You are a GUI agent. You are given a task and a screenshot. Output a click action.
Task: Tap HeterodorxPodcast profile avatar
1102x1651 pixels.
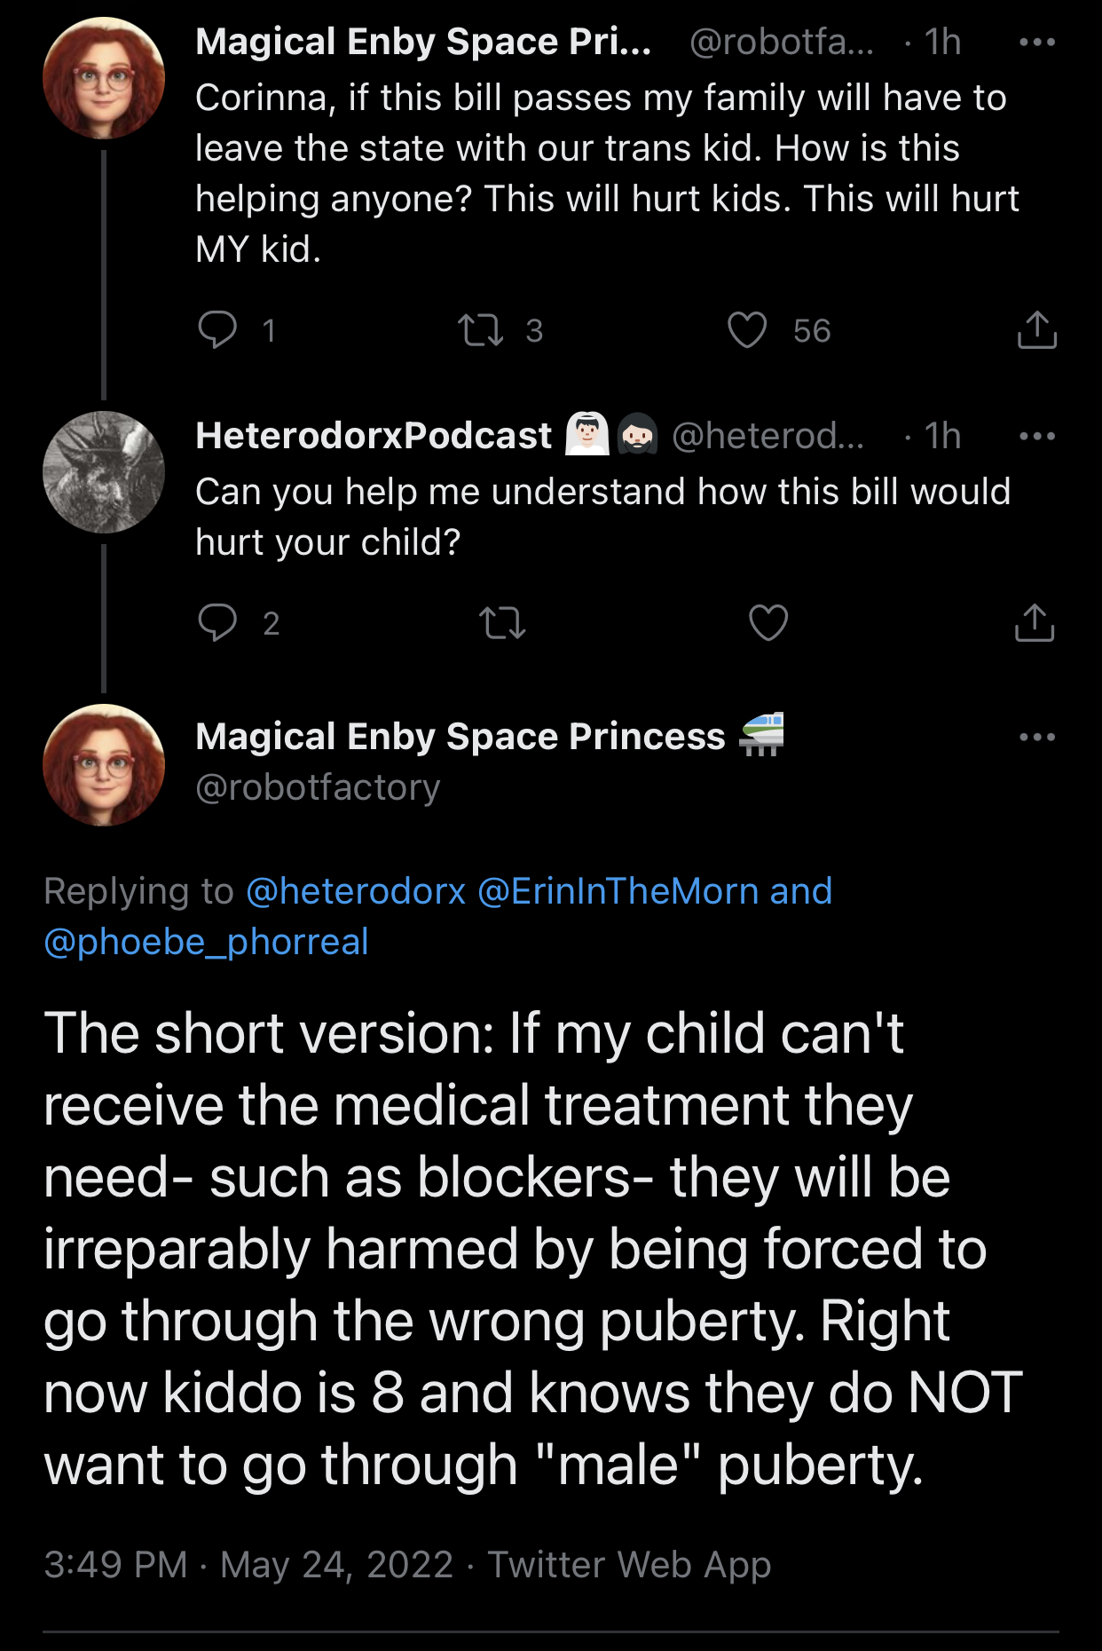[104, 472]
